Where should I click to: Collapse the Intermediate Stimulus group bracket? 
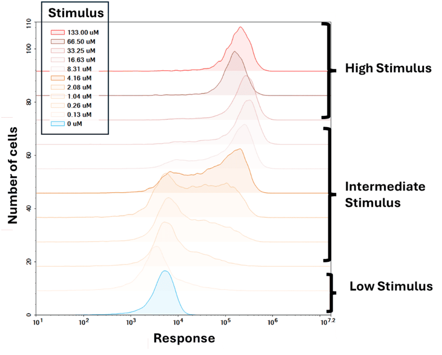[x=328, y=194]
